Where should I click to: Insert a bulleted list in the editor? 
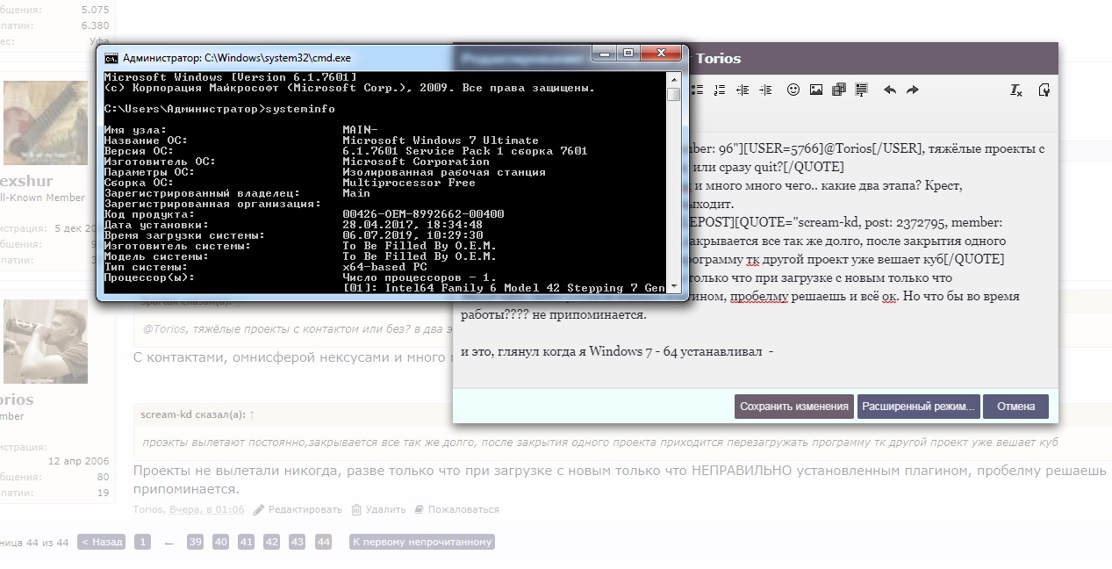click(697, 90)
